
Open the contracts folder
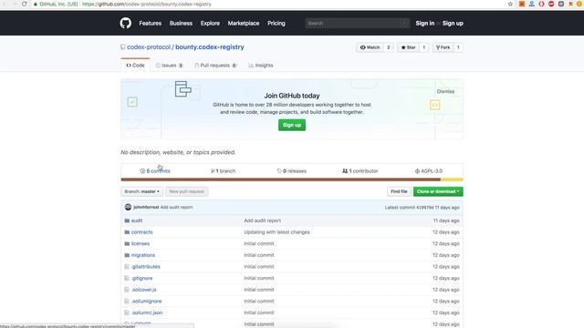142,232
